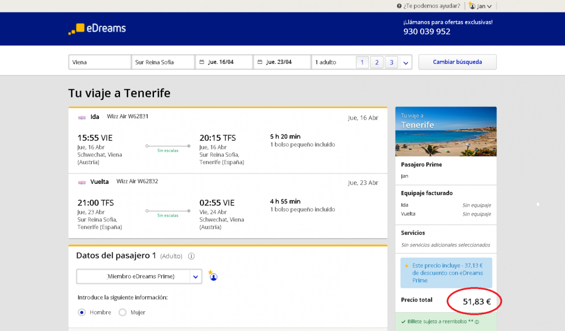Select 2 passengers button
The height and width of the screenshot is (331, 565).
[x=377, y=62]
